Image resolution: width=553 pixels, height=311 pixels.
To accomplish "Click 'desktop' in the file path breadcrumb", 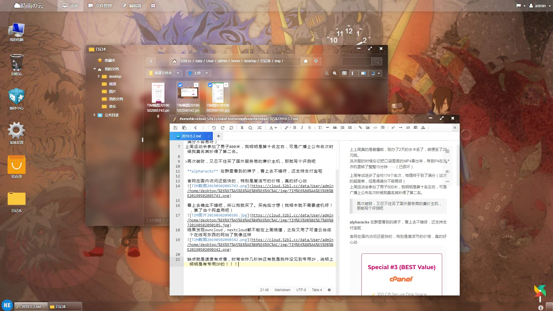I will pyautogui.click(x=250, y=61).
